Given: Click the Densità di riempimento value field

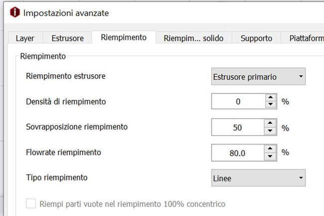Looking at the screenshot, I should (238, 102).
